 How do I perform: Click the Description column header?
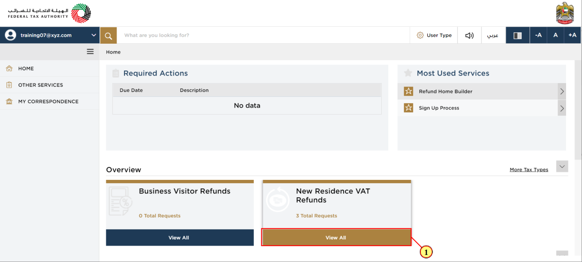click(x=194, y=90)
